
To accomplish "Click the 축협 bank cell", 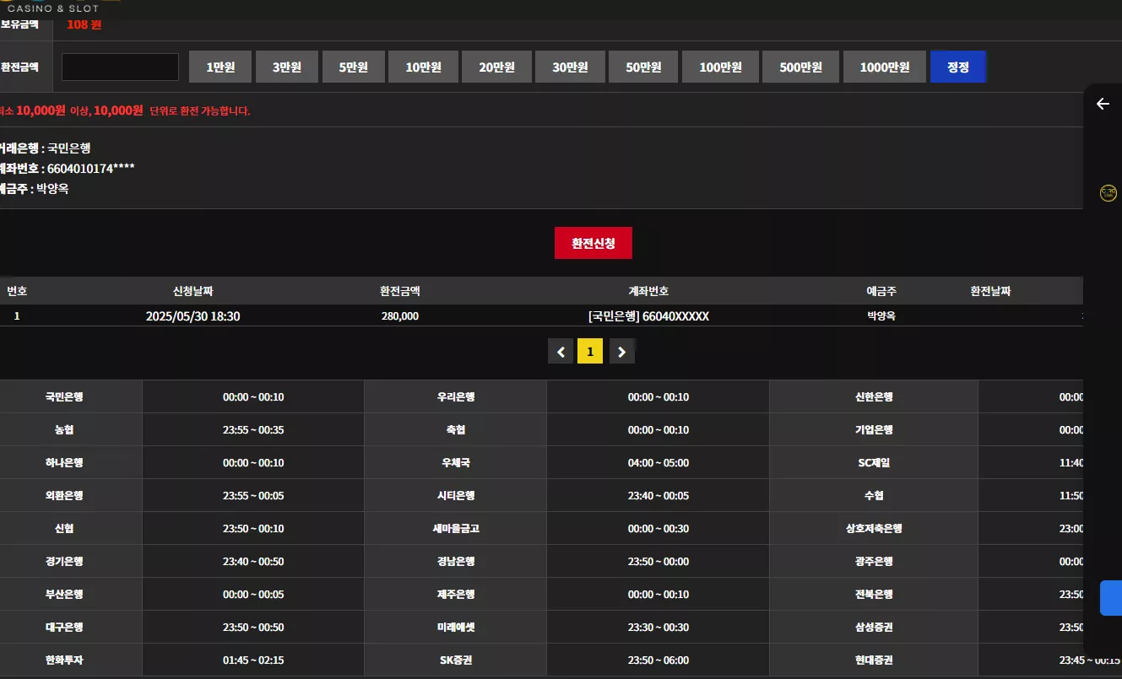I will (456, 430).
